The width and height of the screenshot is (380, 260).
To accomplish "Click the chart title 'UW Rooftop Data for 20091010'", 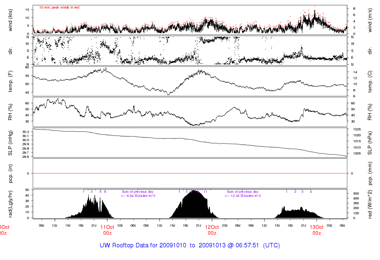I will [143, 245].
